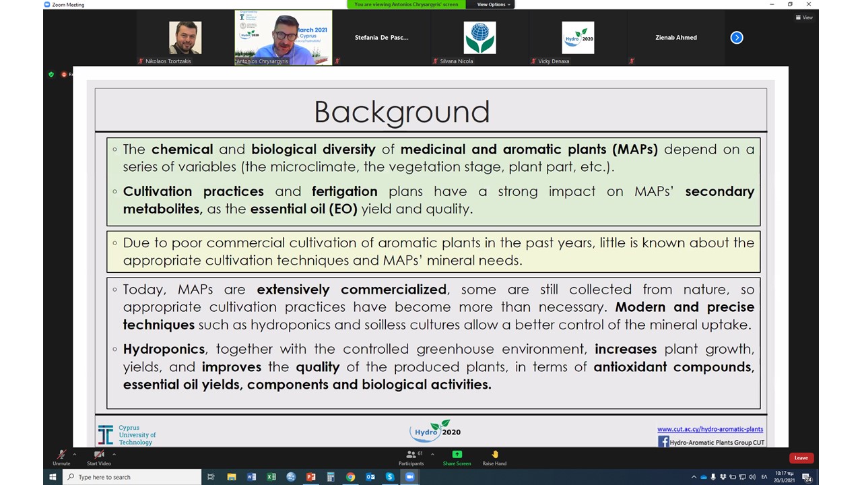This screenshot has height=485, width=862.
Task: Click the Windows search box
Action: coord(131,477)
